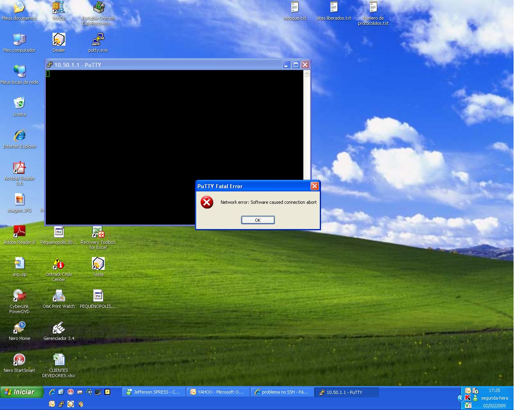Image resolution: width=520 pixels, height=410 pixels.
Task: Launch the yellow Acrobat Quick Launch icon
Action: point(108,392)
